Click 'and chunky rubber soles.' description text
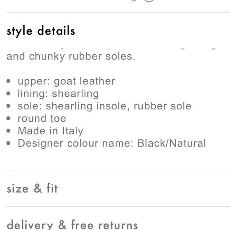 tap(71, 56)
